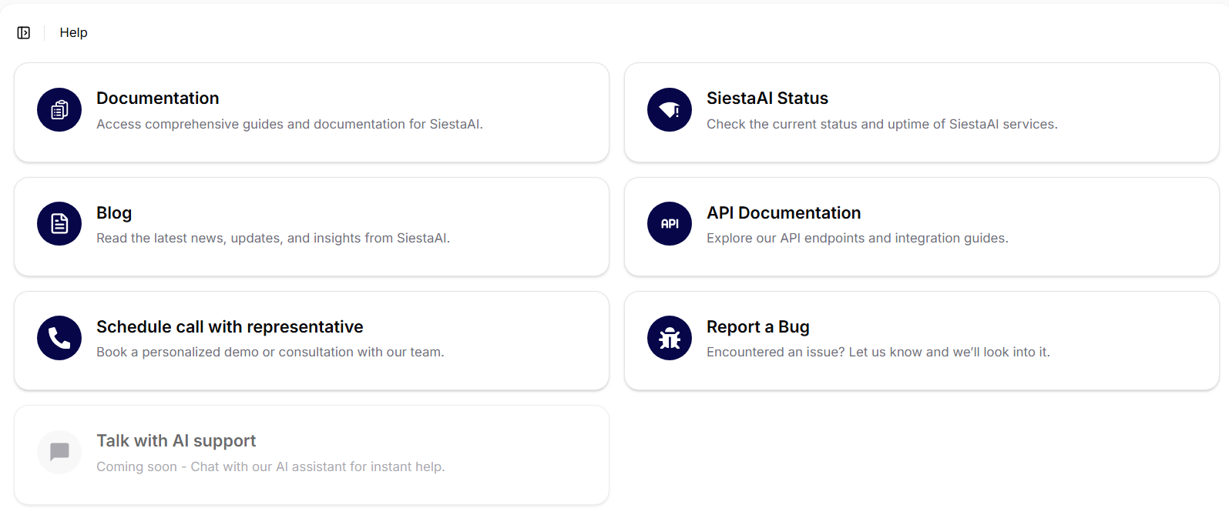The image size is (1229, 515).
Task: Click the Help breadcrumb label
Action: point(73,32)
